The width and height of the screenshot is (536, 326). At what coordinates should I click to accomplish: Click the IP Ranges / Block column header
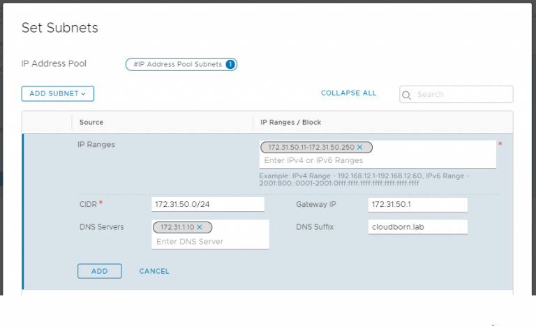290,122
